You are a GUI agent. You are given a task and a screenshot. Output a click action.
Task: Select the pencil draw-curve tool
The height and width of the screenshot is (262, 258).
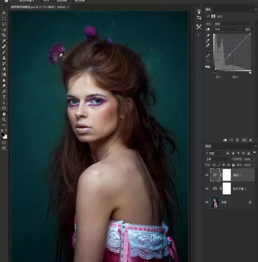point(208,56)
